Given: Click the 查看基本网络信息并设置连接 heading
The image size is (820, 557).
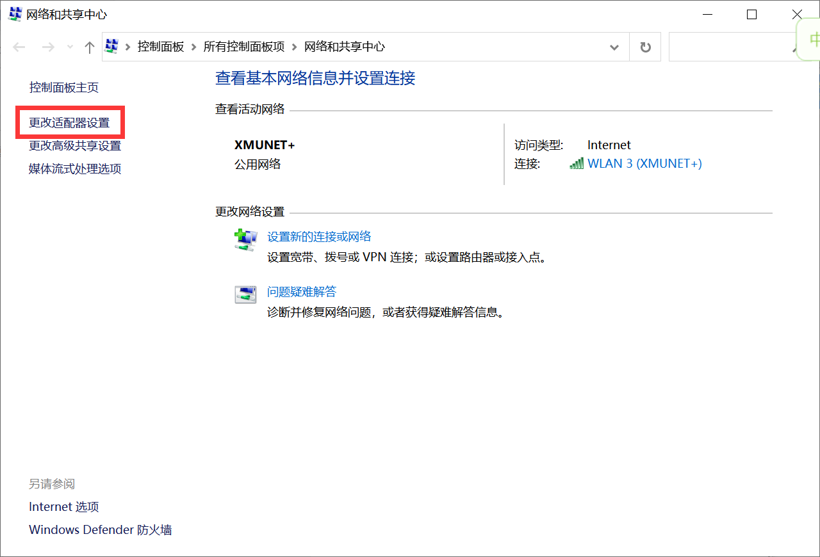Looking at the screenshot, I should pos(315,78).
